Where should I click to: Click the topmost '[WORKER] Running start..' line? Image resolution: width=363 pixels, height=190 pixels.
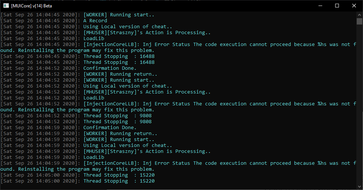77,15
